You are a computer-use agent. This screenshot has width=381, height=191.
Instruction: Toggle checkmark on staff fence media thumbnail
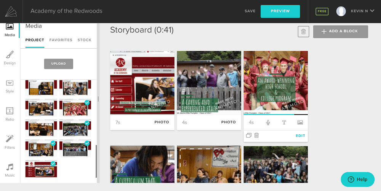87,143
